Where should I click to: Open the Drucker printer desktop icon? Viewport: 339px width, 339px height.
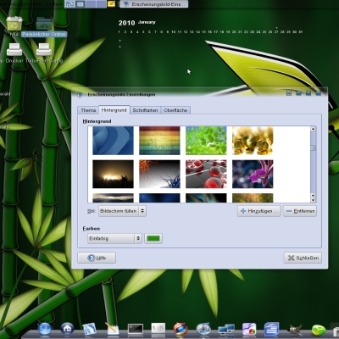pos(14,50)
